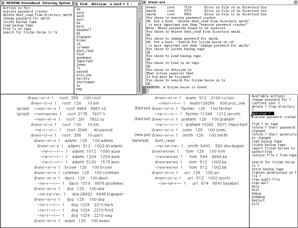Viewport: 298px width, 228px height.
Task: Select 'report trojan horses to authorities'
Action: [273, 150]
